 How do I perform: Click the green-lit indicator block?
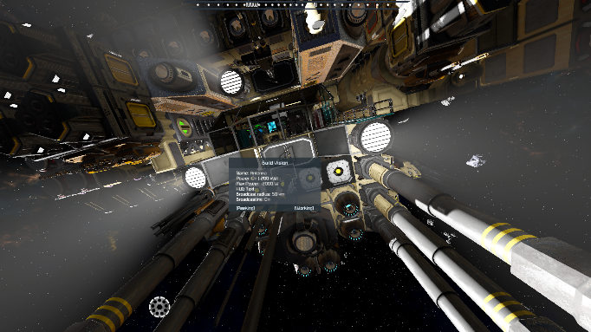pos(184,127)
